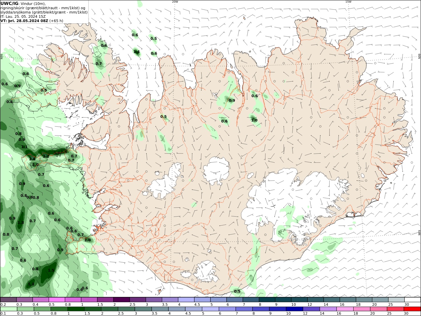This screenshot has height=316, width=421.
Task: Click the dark teal 8–9 snow legend swatch
Action: pyautogui.click(x=267, y=300)
